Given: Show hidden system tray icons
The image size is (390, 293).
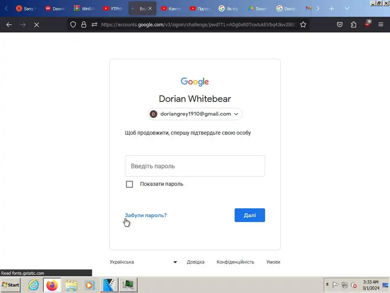Looking at the screenshot, I should [327, 285].
